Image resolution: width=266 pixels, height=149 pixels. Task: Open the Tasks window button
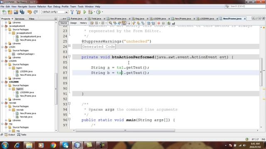22,135
